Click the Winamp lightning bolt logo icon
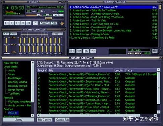 pos(62,23)
